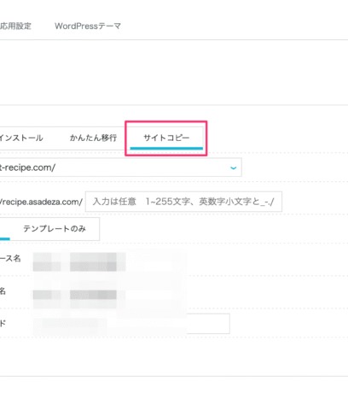Open the 応用設定 tab
Viewport: 348px width, 393px height.
pos(15,26)
